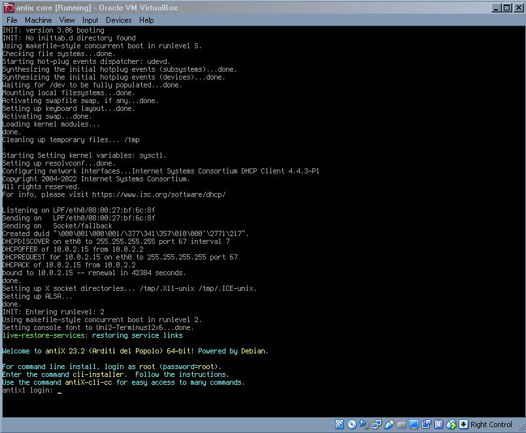Click the CPU virtualization status icon
526x433 pixels.
pyautogui.click(x=439, y=425)
